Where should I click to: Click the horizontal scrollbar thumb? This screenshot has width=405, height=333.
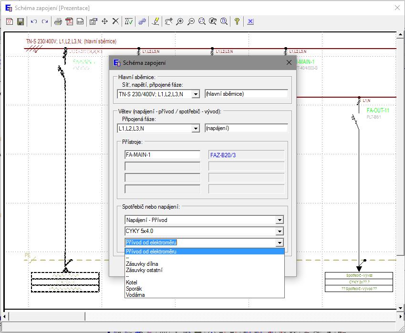[47, 316]
